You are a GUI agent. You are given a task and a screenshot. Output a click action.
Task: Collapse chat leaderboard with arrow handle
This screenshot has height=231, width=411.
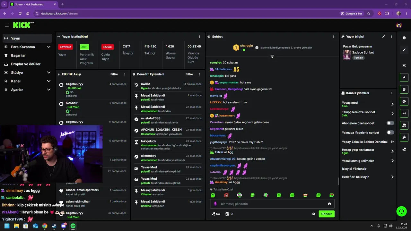point(272,56)
